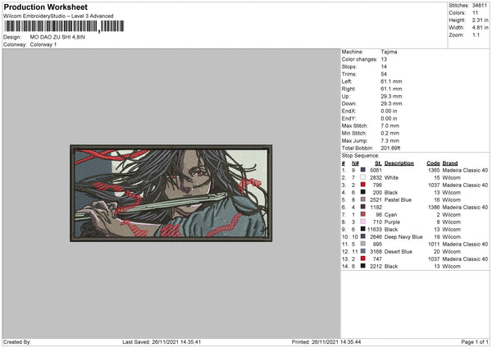Click the 'Created By:' footer label

pos(17,342)
